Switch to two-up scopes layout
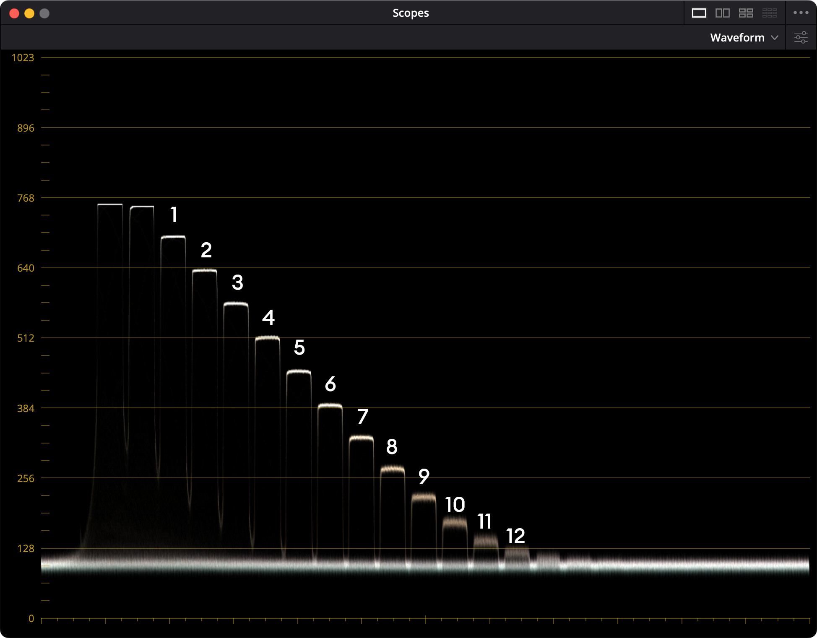The height and width of the screenshot is (638, 817). (722, 13)
